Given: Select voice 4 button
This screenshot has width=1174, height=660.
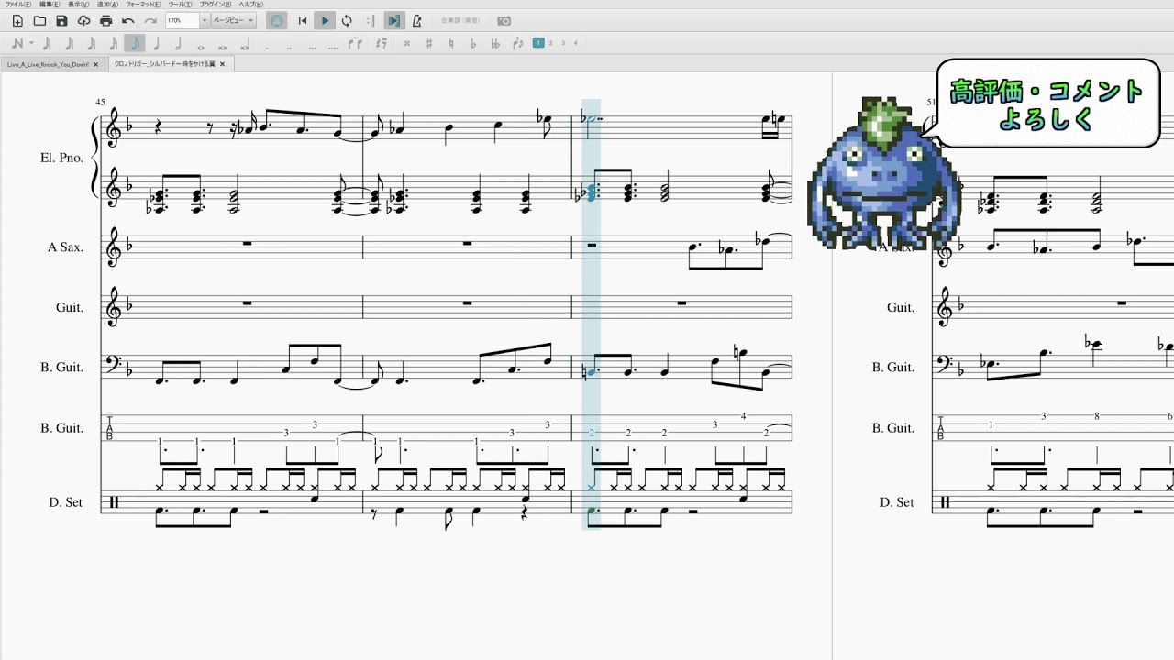Looking at the screenshot, I should (x=575, y=43).
